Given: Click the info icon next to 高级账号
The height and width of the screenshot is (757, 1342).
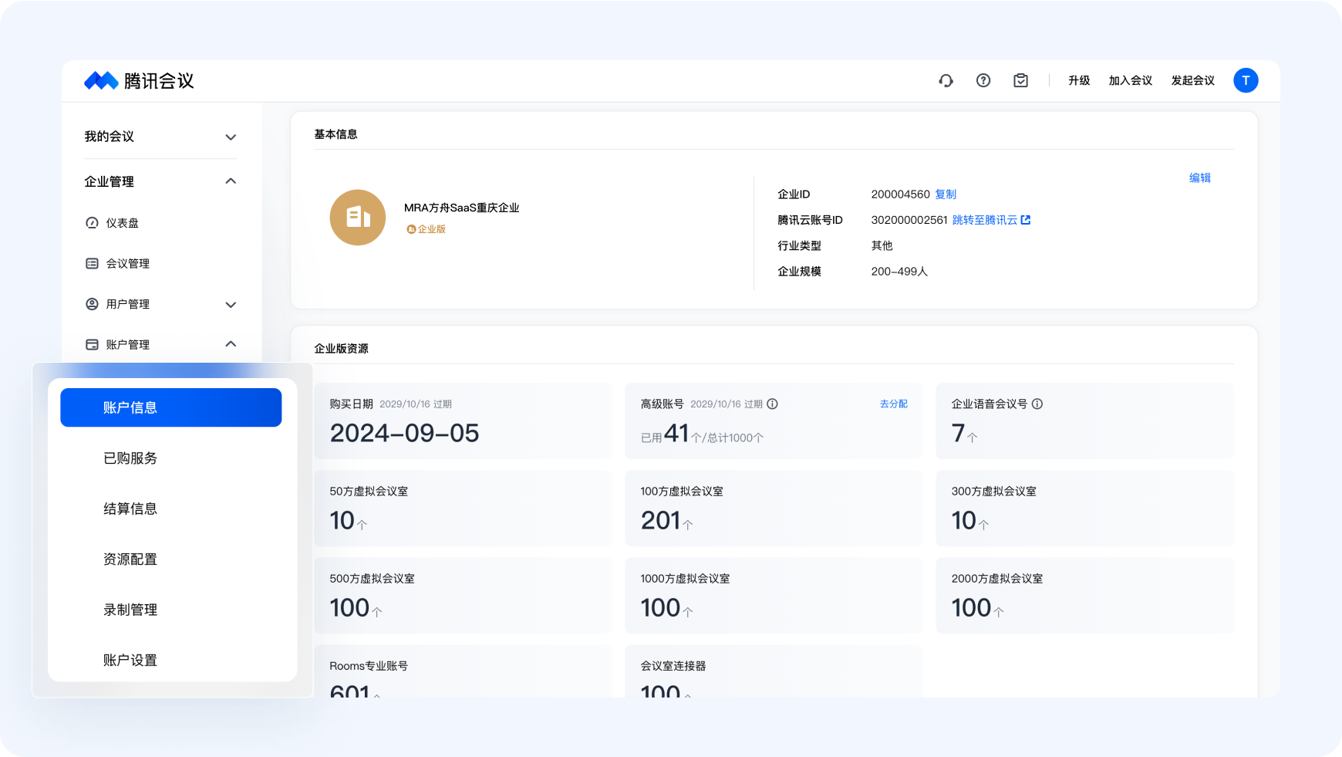Looking at the screenshot, I should (x=772, y=404).
